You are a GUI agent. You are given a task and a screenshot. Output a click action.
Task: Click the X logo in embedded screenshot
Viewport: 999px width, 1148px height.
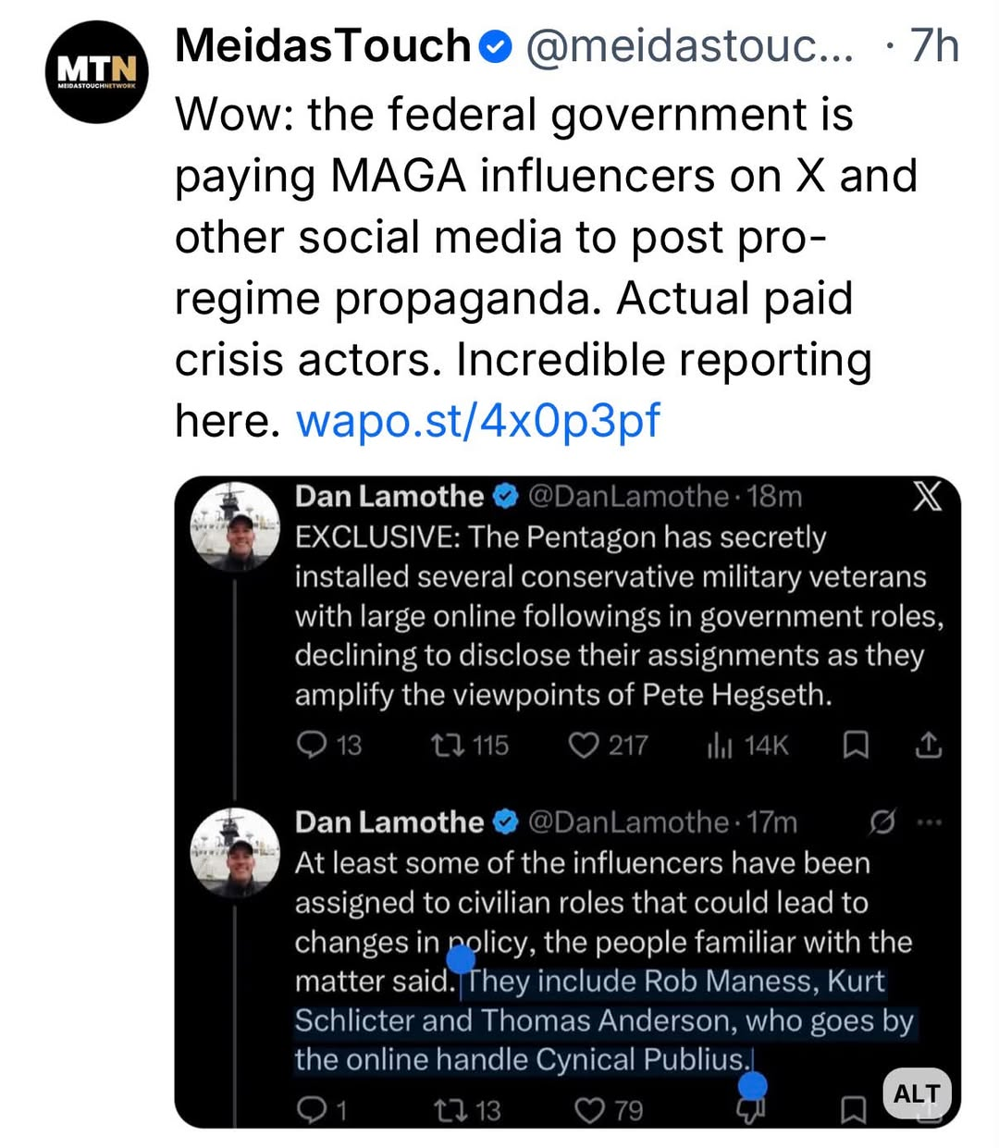927,498
